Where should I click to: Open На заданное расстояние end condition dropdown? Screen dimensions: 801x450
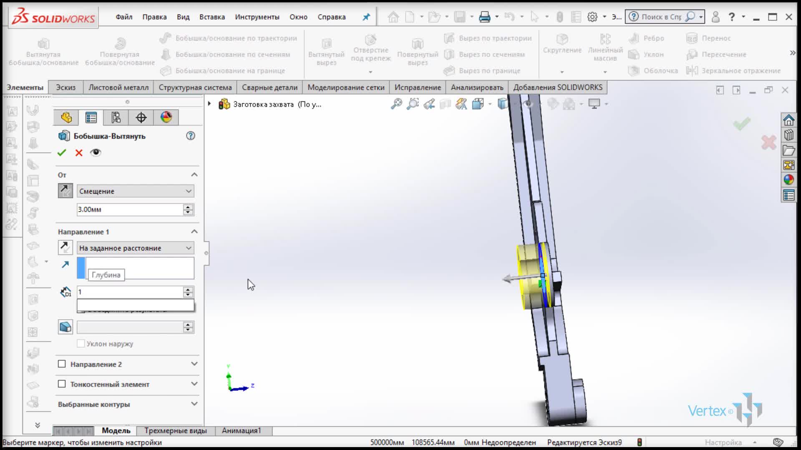pos(136,248)
